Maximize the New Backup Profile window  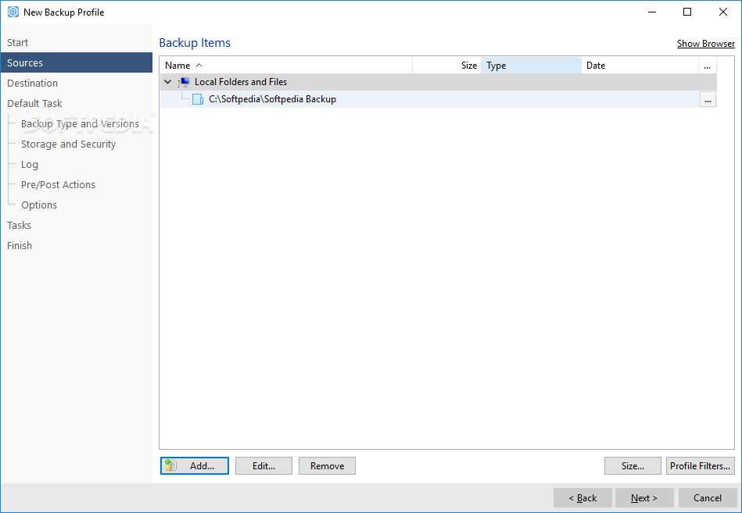click(687, 12)
